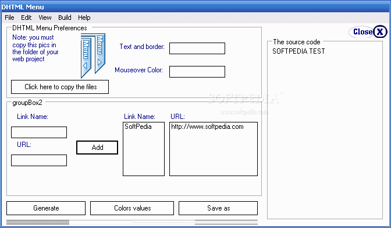The width and height of the screenshot is (391, 228).
Task: Open the View menu
Action: [x=45, y=17]
